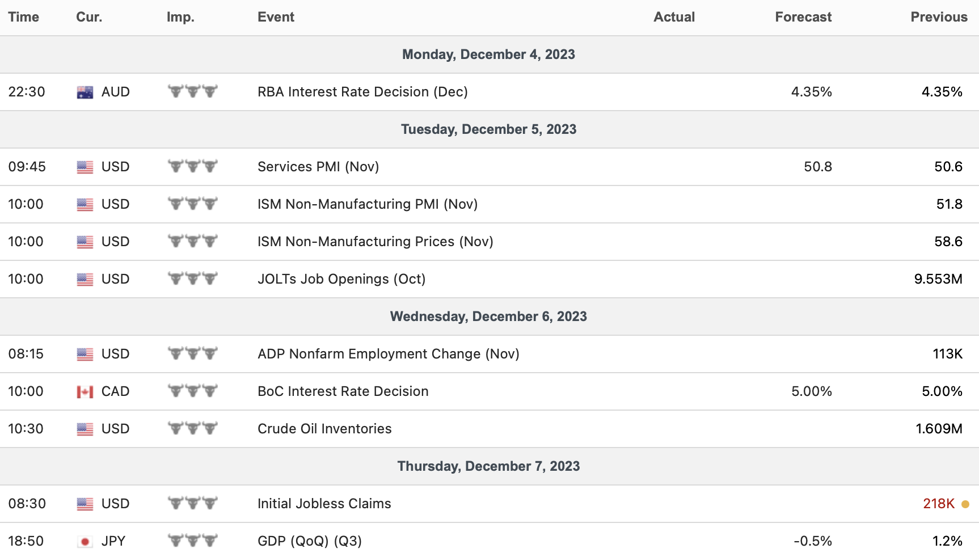
Task: Click bull importance icons on RBA Interest Rate row
Action: click(x=193, y=91)
